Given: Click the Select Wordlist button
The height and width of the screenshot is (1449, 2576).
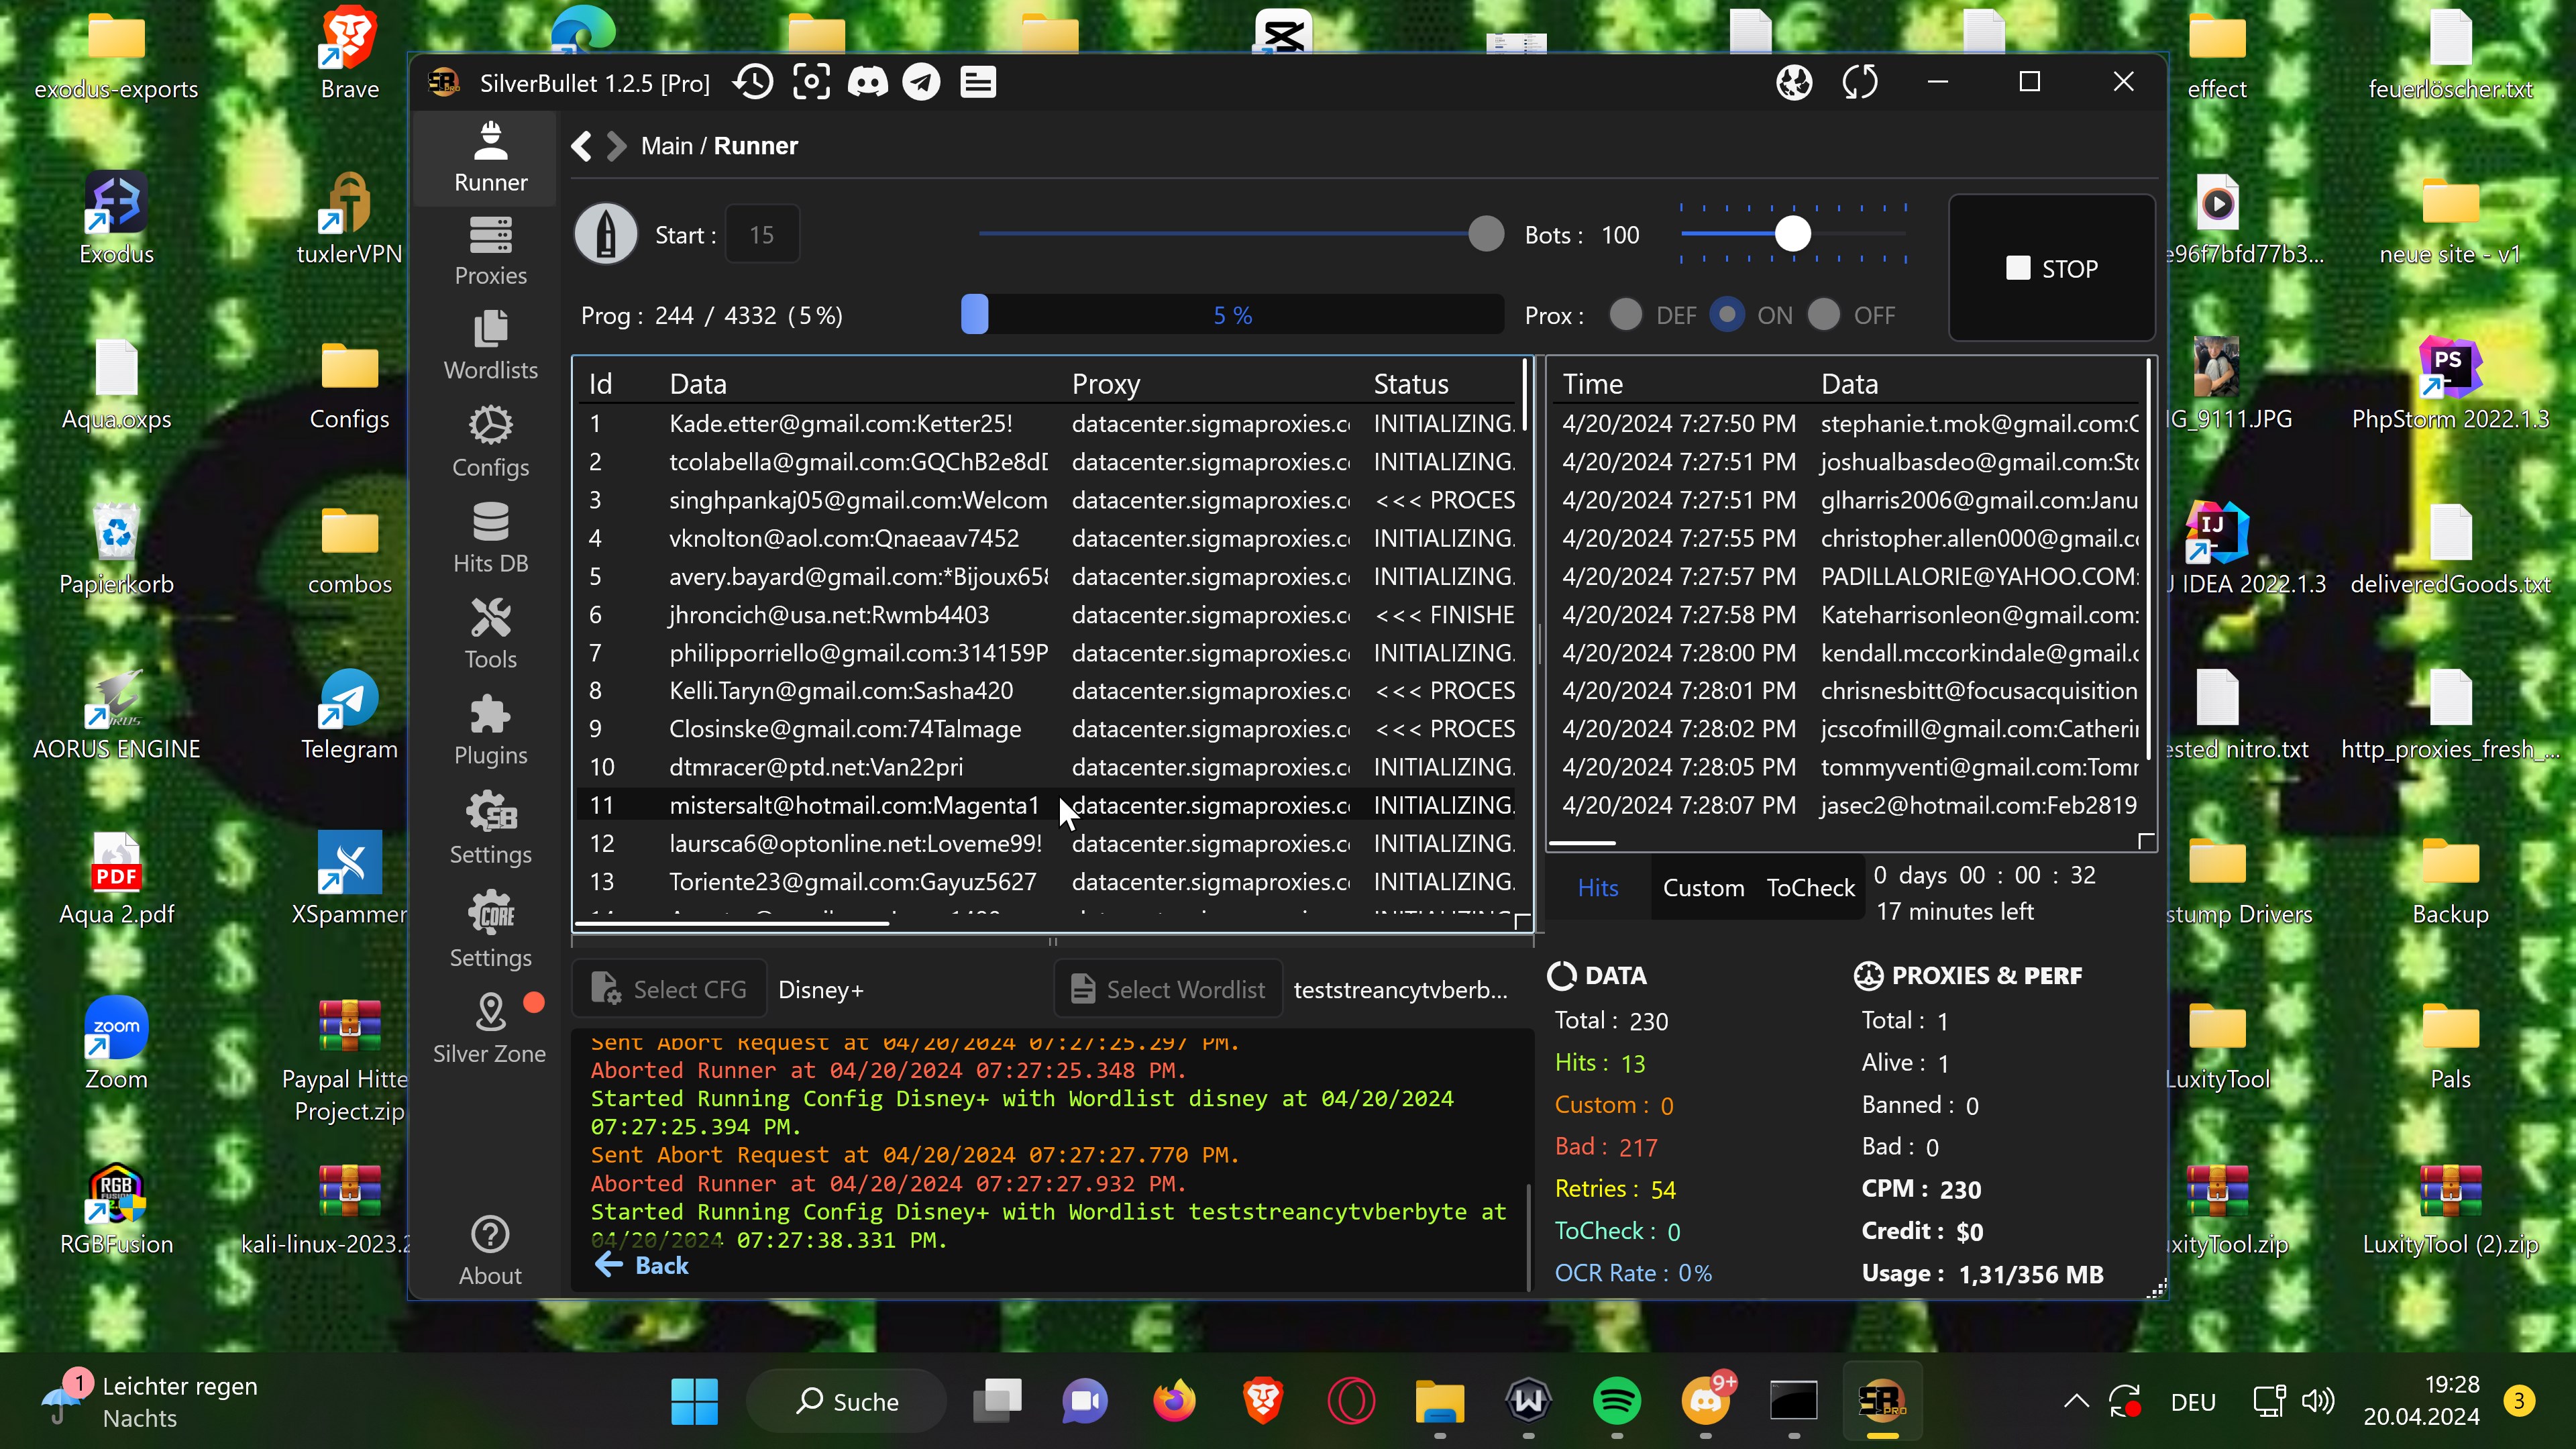Looking at the screenshot, I should (1168, 989).
